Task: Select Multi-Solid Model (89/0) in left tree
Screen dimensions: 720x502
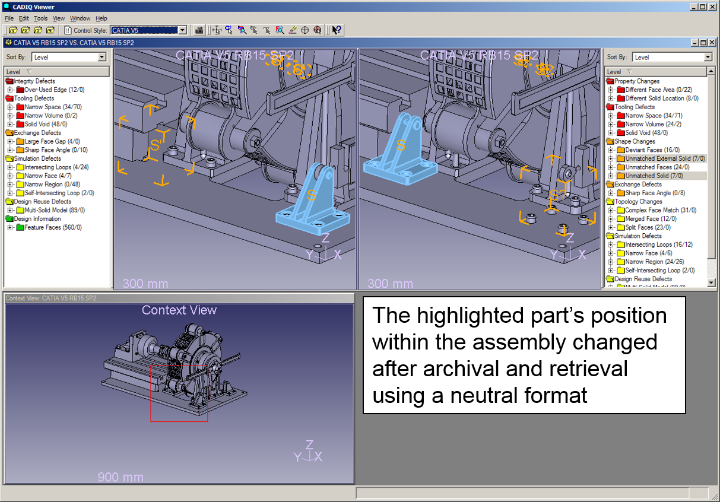Action: click(x=56, y=210)
